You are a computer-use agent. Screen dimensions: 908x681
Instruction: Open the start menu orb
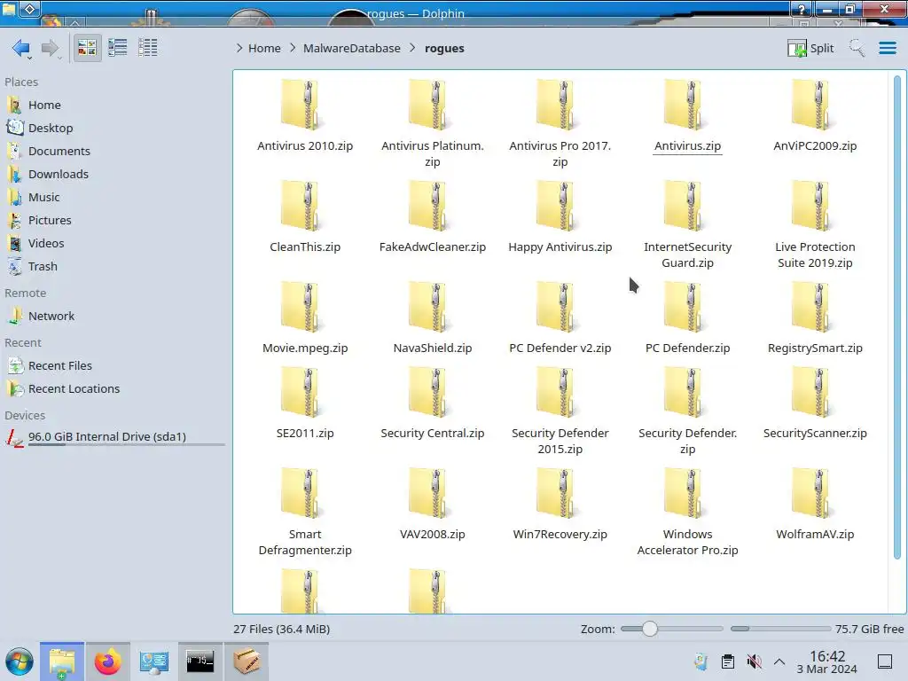[x=20, y=661]
